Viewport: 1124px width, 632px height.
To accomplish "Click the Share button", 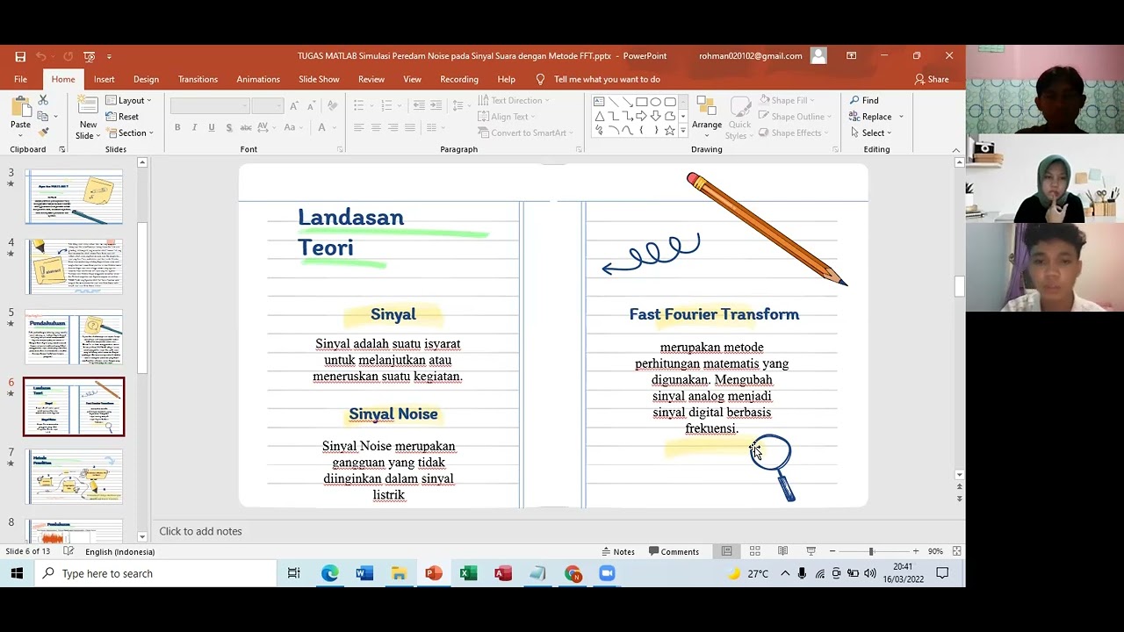I will click(x=932, y=79).
